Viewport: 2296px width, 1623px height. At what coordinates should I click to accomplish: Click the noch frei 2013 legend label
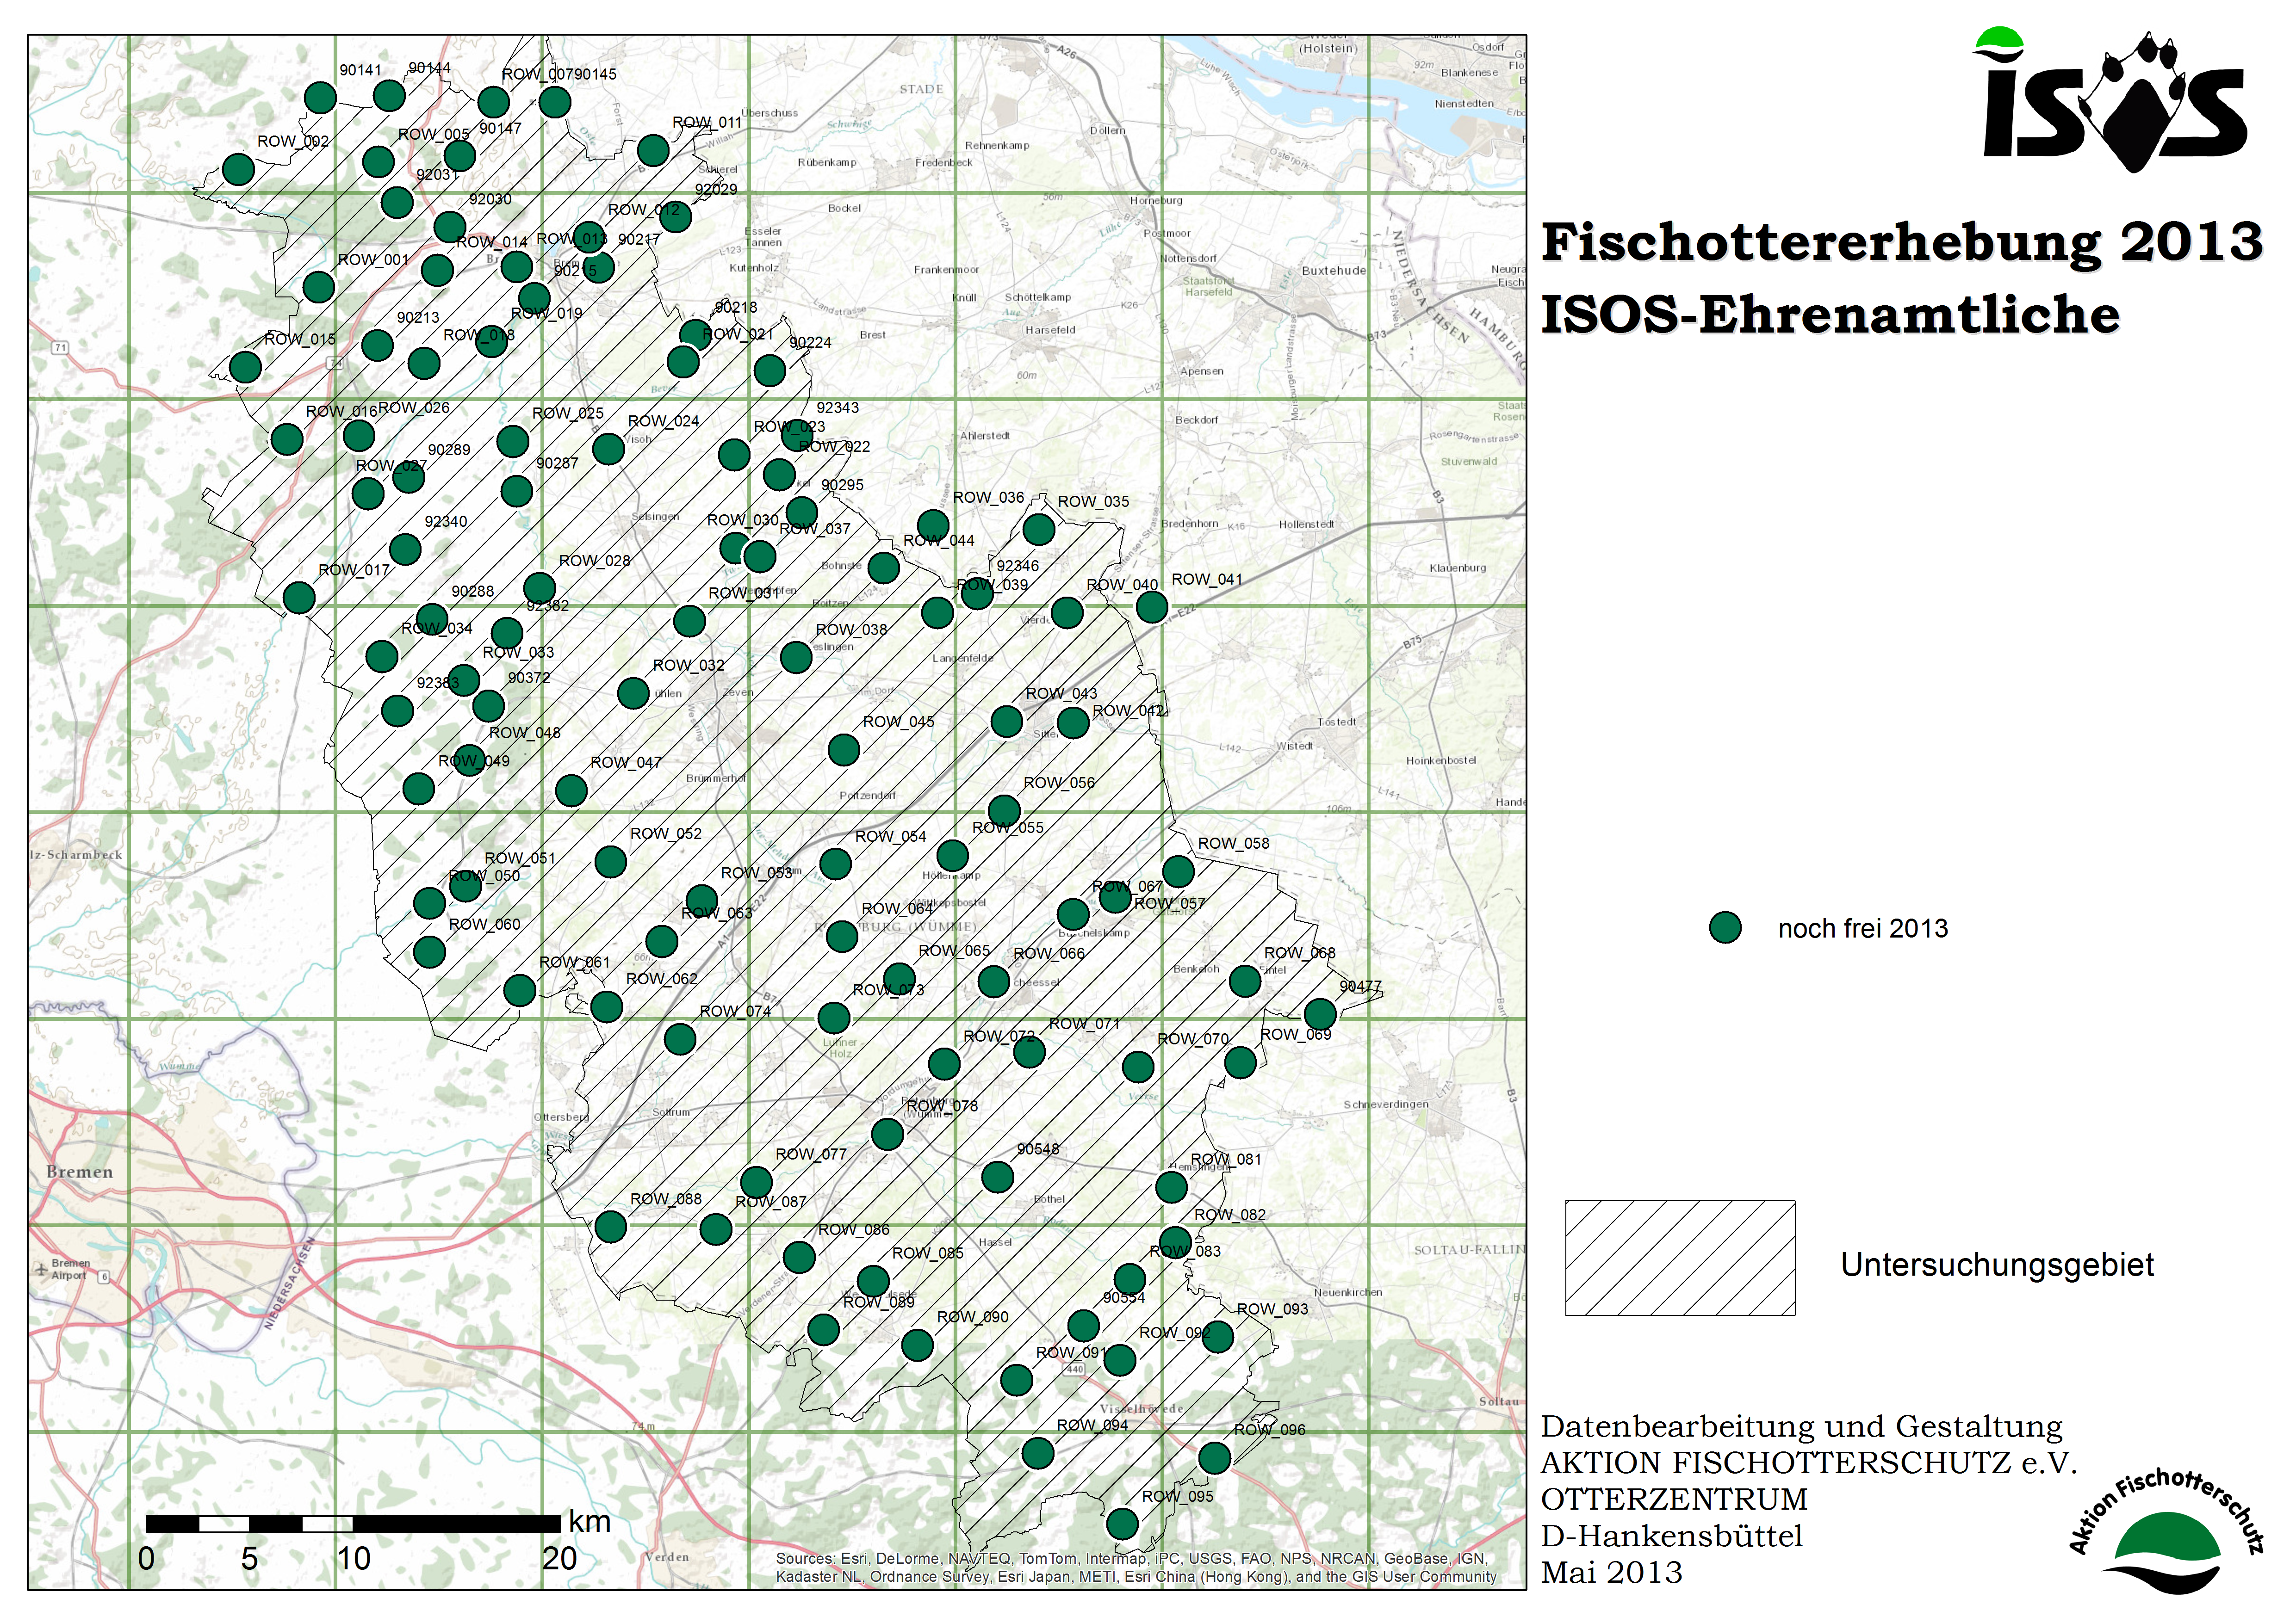(x=1863, y=928)
